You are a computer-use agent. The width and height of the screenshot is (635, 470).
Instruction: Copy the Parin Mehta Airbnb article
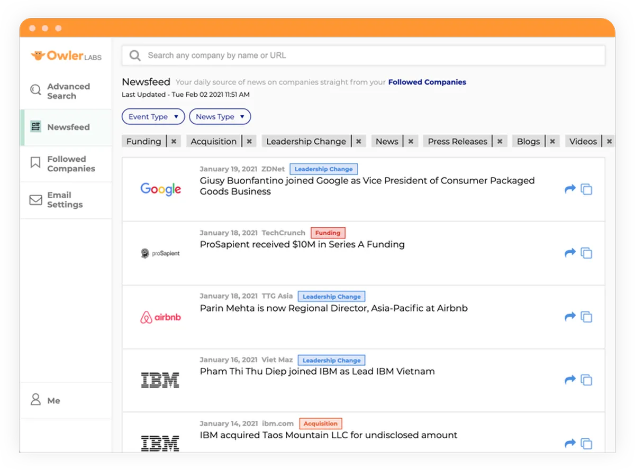586,316
